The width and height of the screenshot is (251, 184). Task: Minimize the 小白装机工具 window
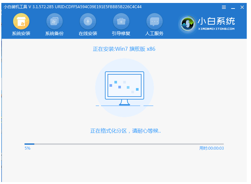point(233,7)
